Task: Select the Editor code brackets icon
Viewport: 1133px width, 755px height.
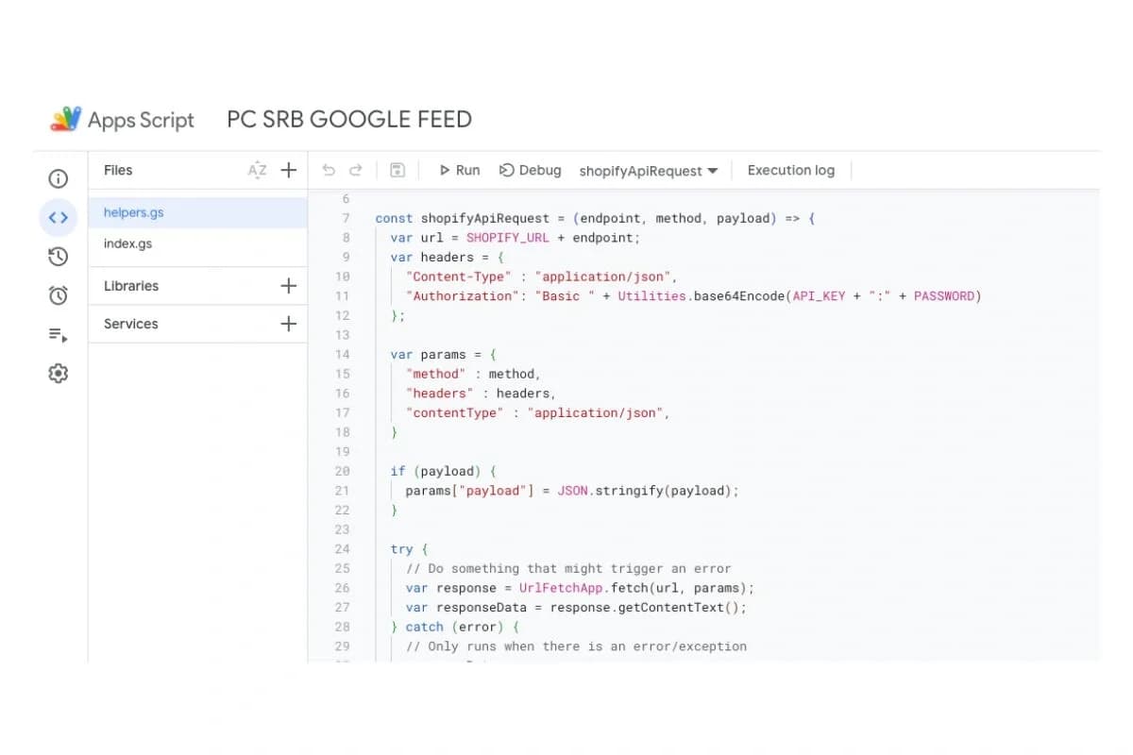Action: pyautogui.click(x=58, y=218)
